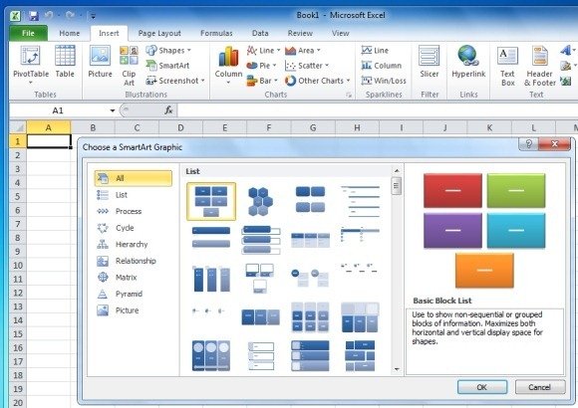The height and width of the screenshot is (408, 578).
Task: Insert a Text Box
Action: click(x=507, y=66)
